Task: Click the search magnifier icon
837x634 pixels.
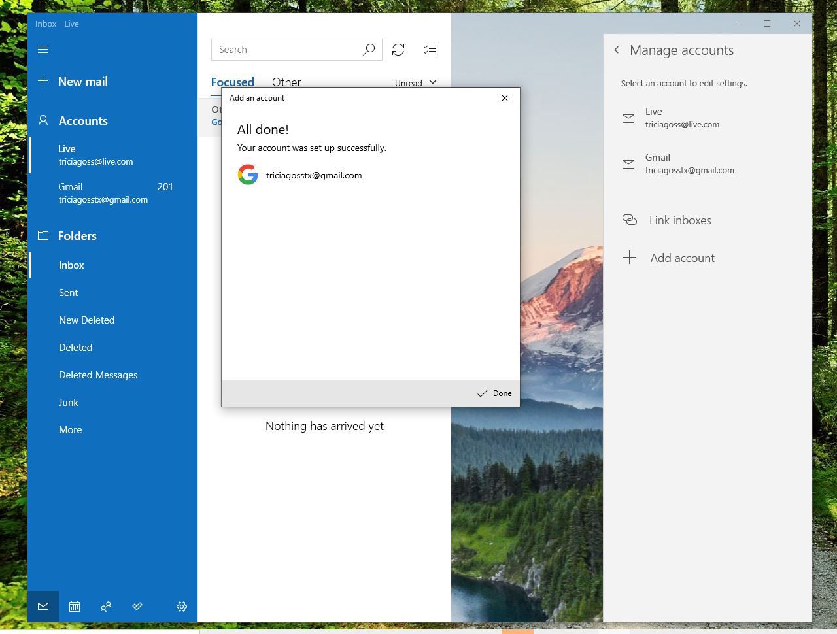Action: pos(369,50)
